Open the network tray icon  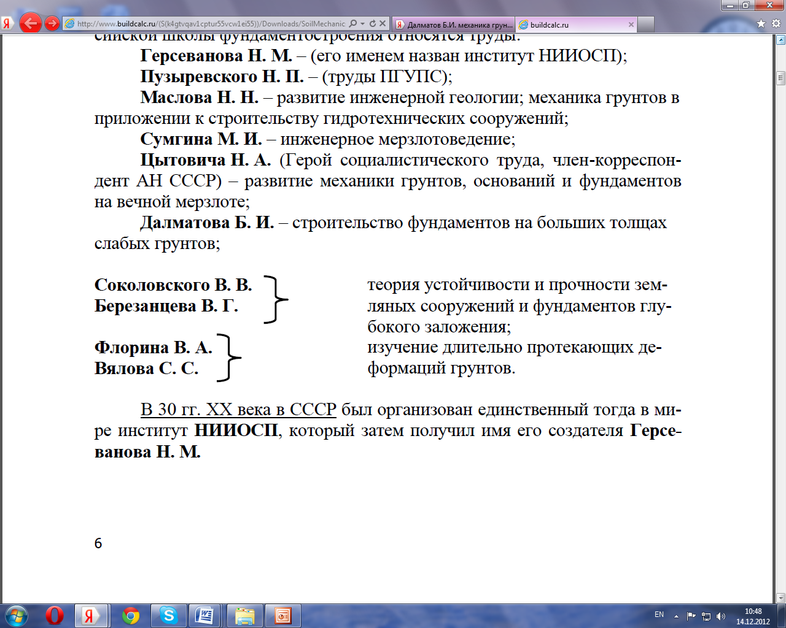pos(706,616)
